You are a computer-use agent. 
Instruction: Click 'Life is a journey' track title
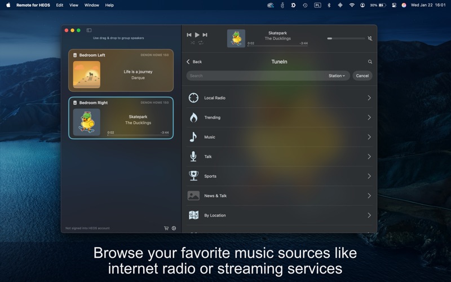[138, 72]
